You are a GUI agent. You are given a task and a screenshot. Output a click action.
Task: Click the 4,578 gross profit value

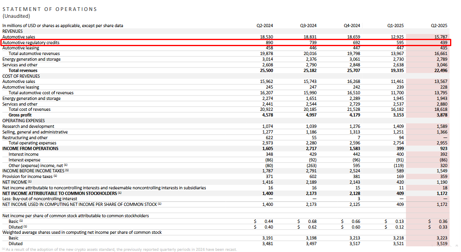267,115
